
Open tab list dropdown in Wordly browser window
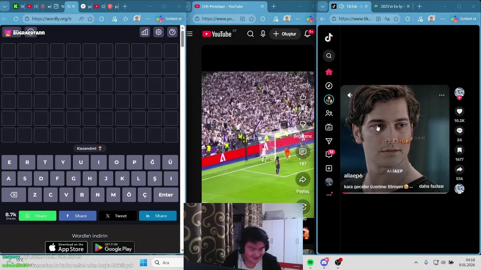pos(5,6)
